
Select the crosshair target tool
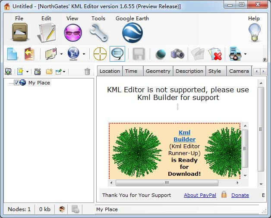tap(100, 54)
